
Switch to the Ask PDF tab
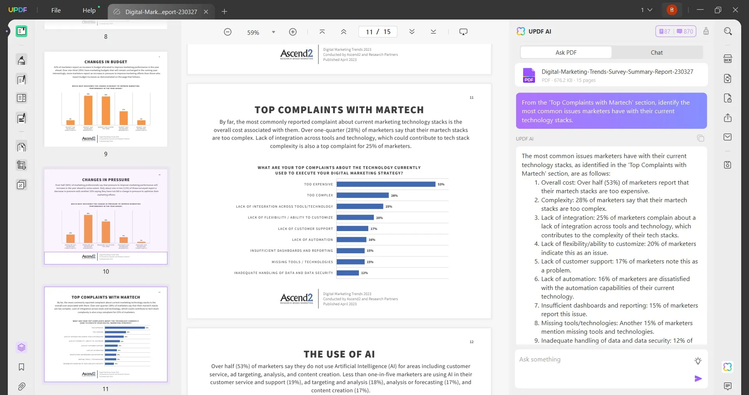point(566,52)
